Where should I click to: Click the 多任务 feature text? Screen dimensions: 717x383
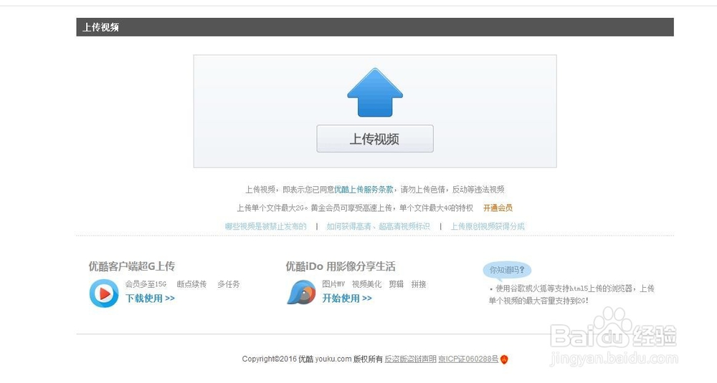tap(229, 284)
